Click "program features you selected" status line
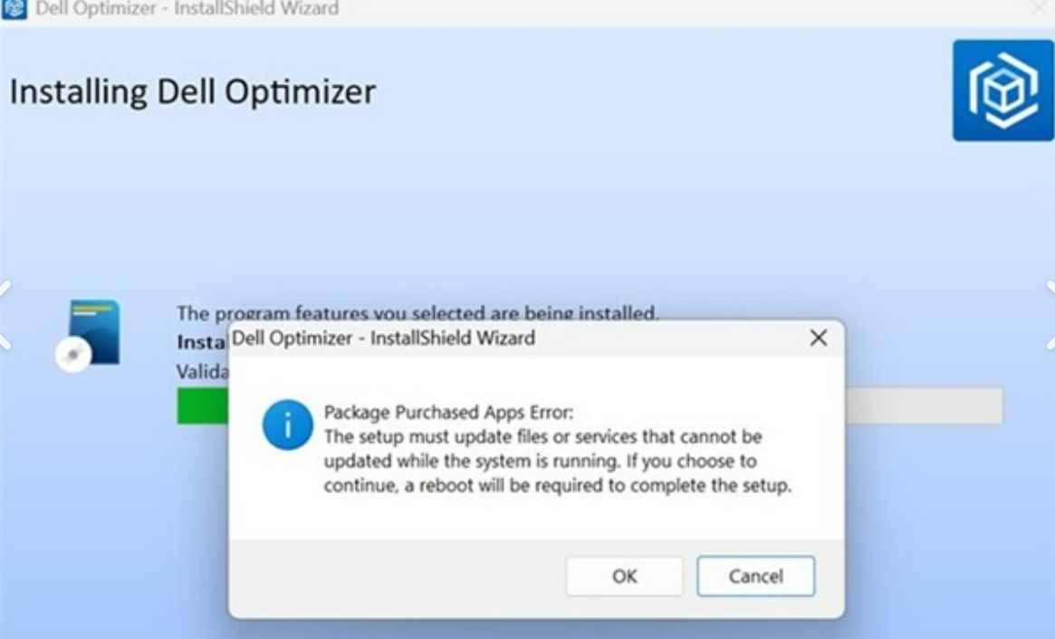This screenshot has height=639, width=1055. pos(417,313)
